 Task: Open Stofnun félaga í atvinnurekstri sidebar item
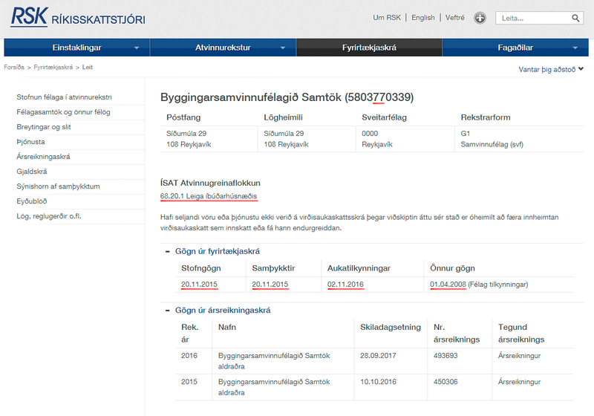[69, 97]
